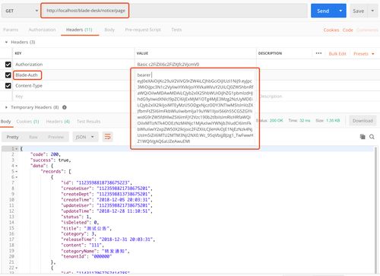The height and width of the screenshot is (276, 380).
Task: Click the Blade-Auth key cell
Action: 74,75
